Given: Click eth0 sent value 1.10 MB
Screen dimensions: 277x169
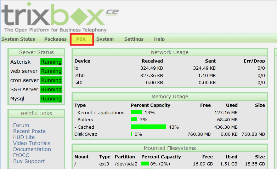Looking at the screenshot, I should [207, 76].
